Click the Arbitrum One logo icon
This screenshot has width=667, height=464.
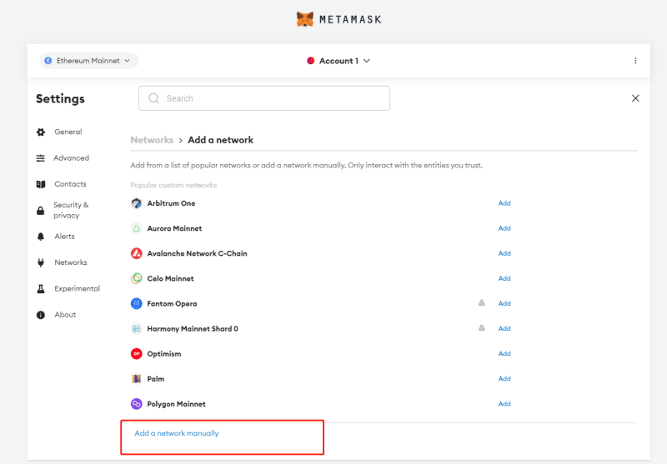136,203
